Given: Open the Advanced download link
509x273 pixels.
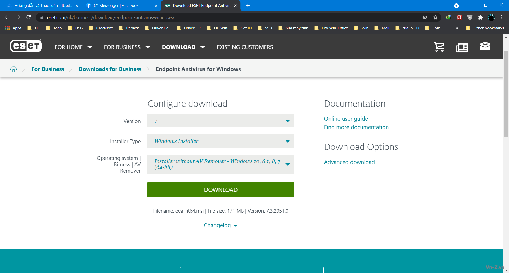Looking at the screenshot, I should [x=349, y=162].
